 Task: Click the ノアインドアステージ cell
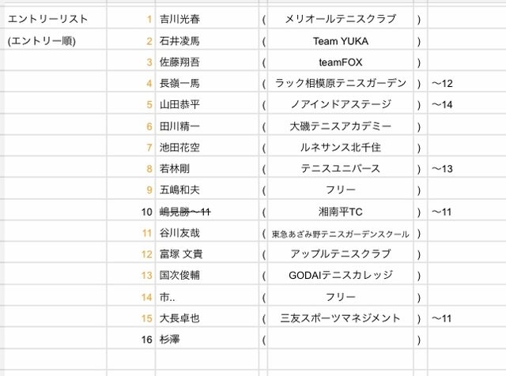(341, 104)
